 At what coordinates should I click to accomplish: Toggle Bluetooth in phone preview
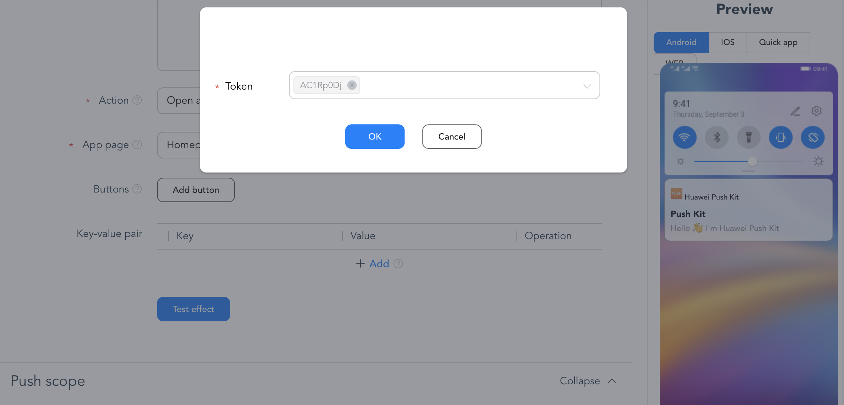tap(717, 137)
